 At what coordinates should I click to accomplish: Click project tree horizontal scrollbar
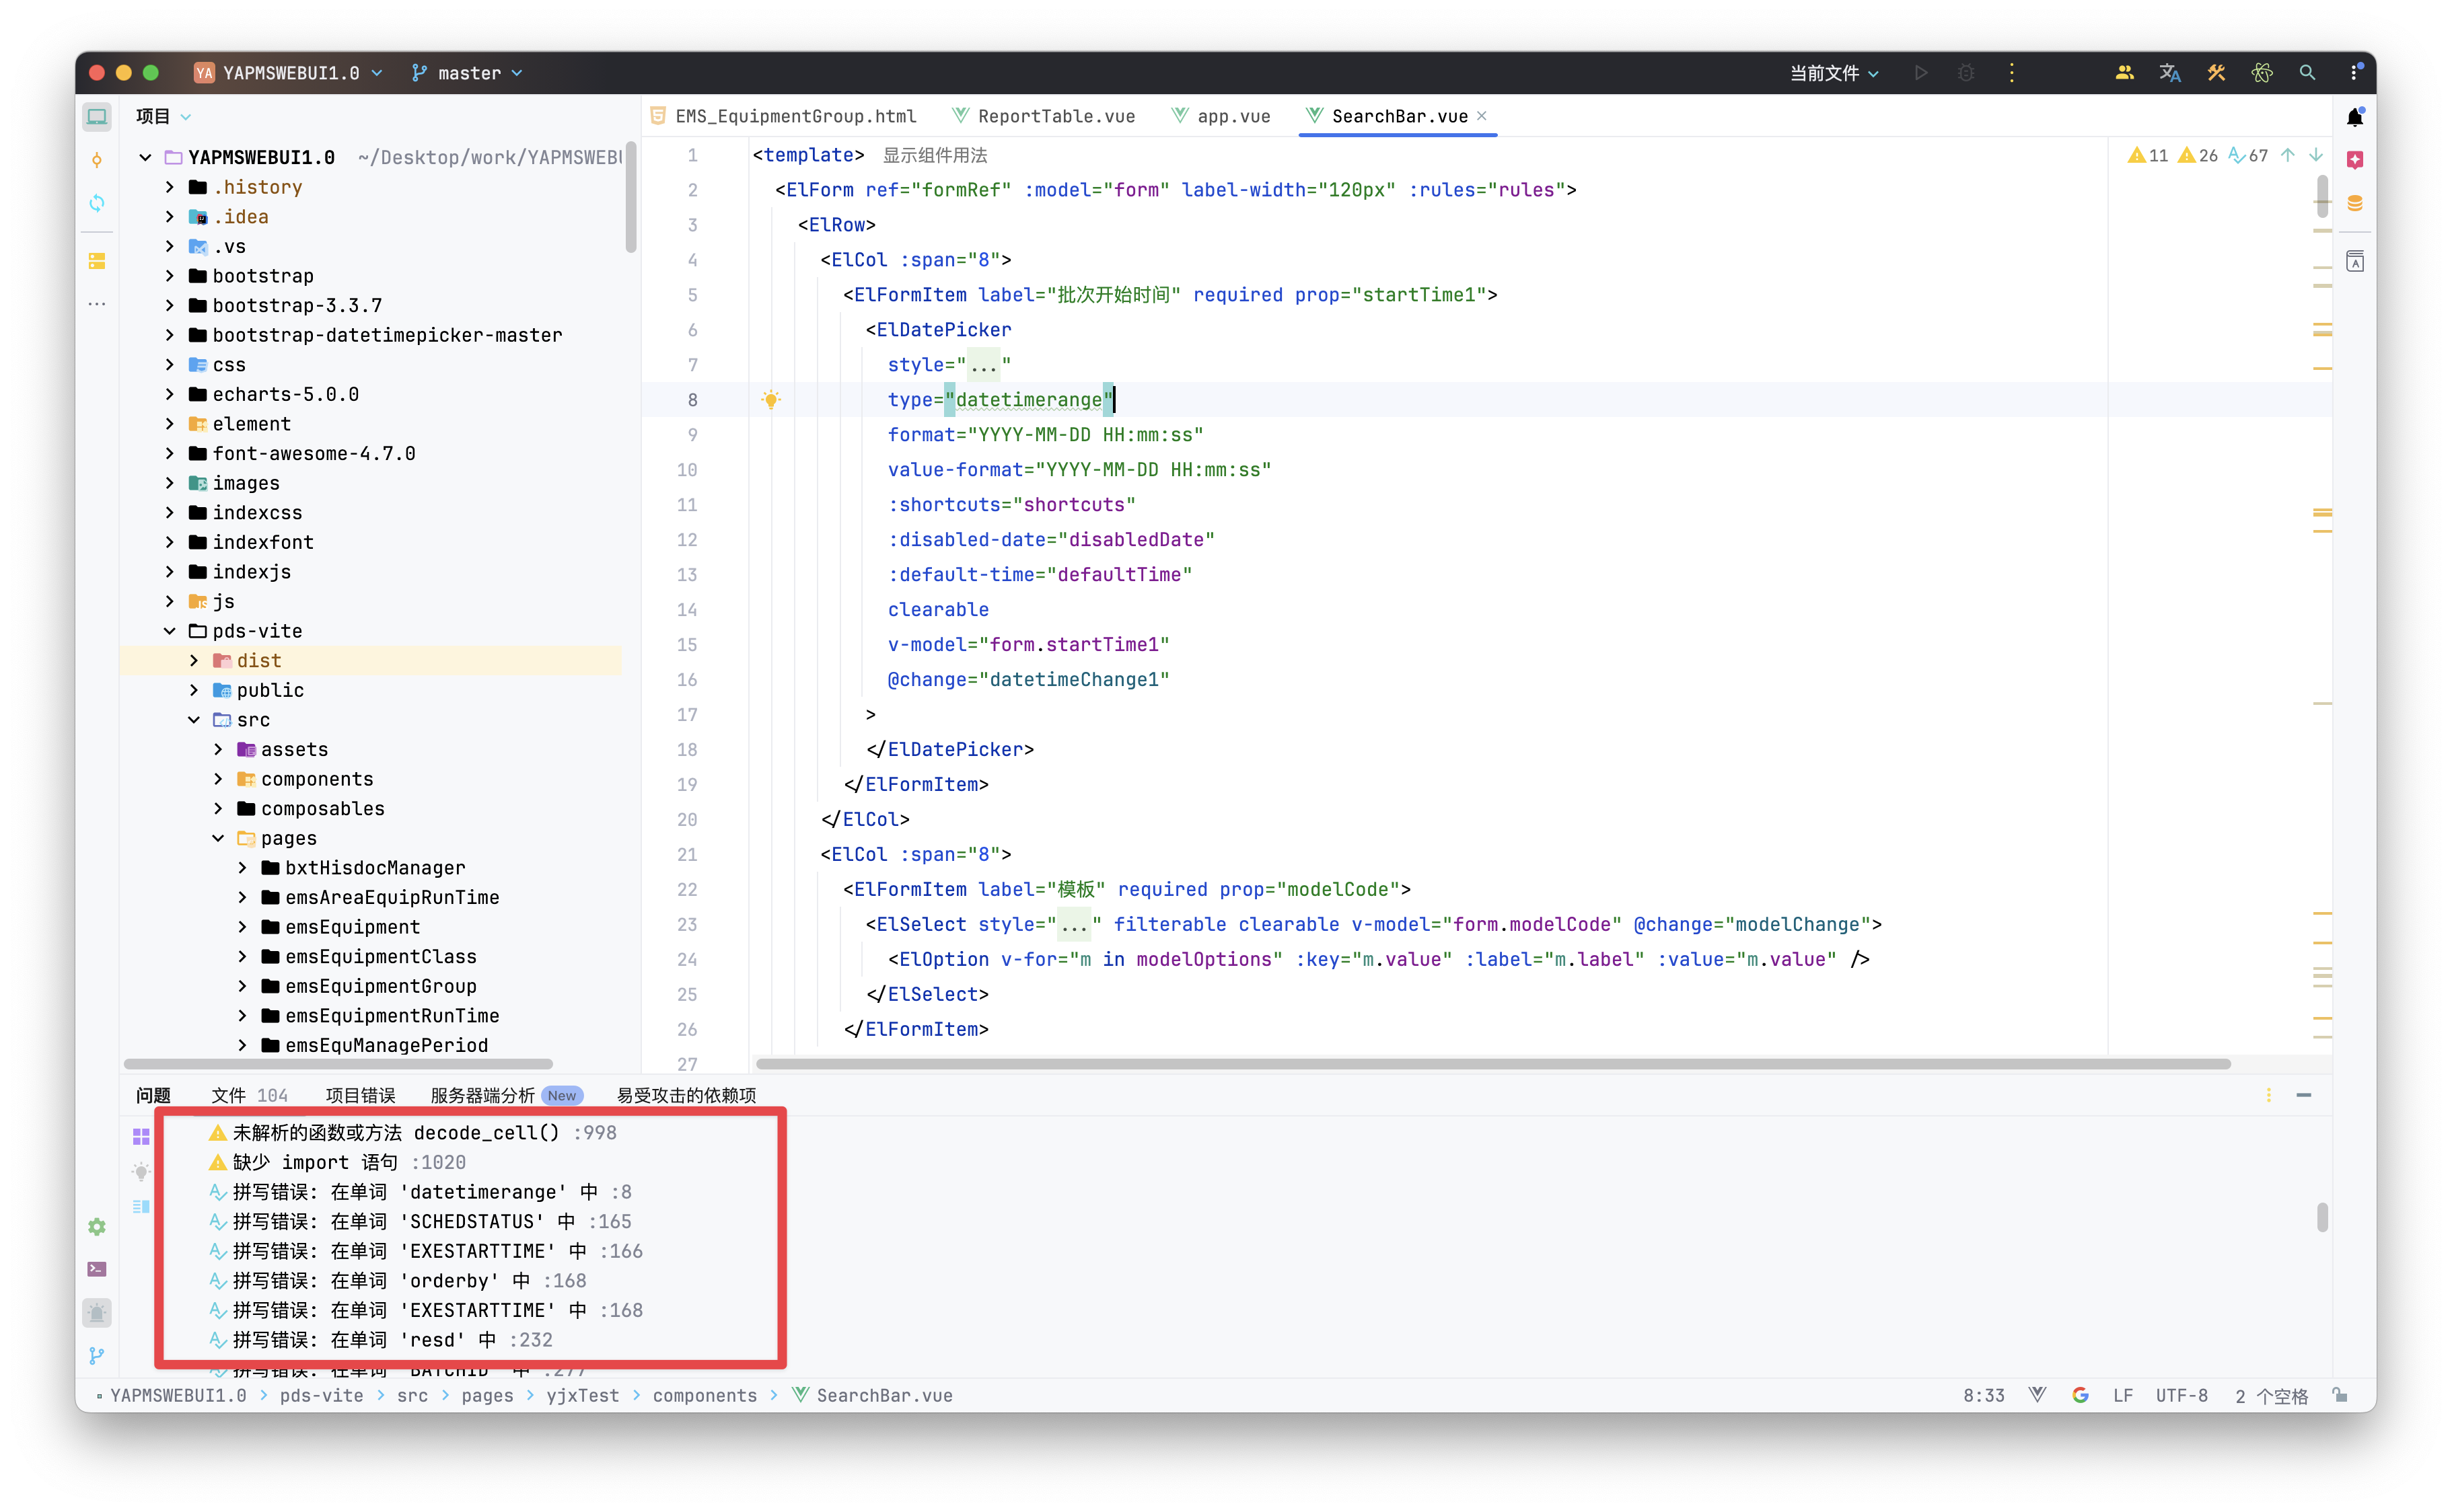click(x=338, y=1064)
